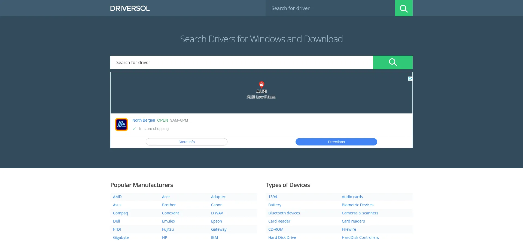Open the HP manufacturer link
The height and width of the screenshot is (241, 523).
[165, 237]
